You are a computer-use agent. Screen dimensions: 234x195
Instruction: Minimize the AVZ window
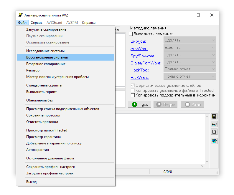point(185,15)
